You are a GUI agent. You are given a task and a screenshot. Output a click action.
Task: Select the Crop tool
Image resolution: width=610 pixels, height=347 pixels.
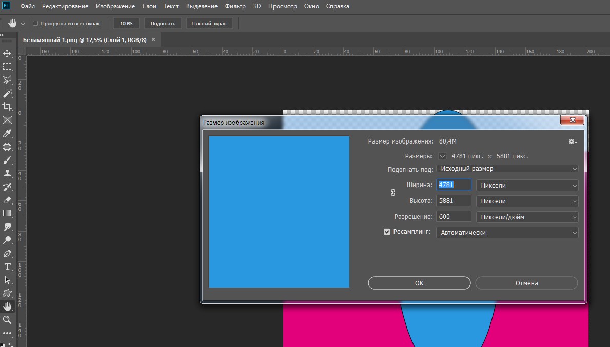point(7,107)
